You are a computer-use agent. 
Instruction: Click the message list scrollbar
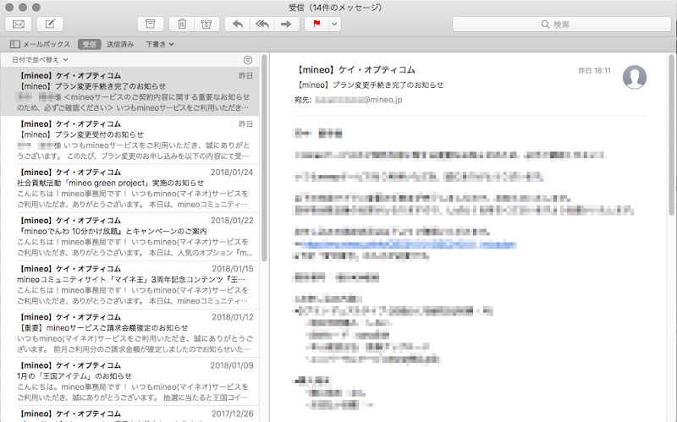[x=264, y=158]
